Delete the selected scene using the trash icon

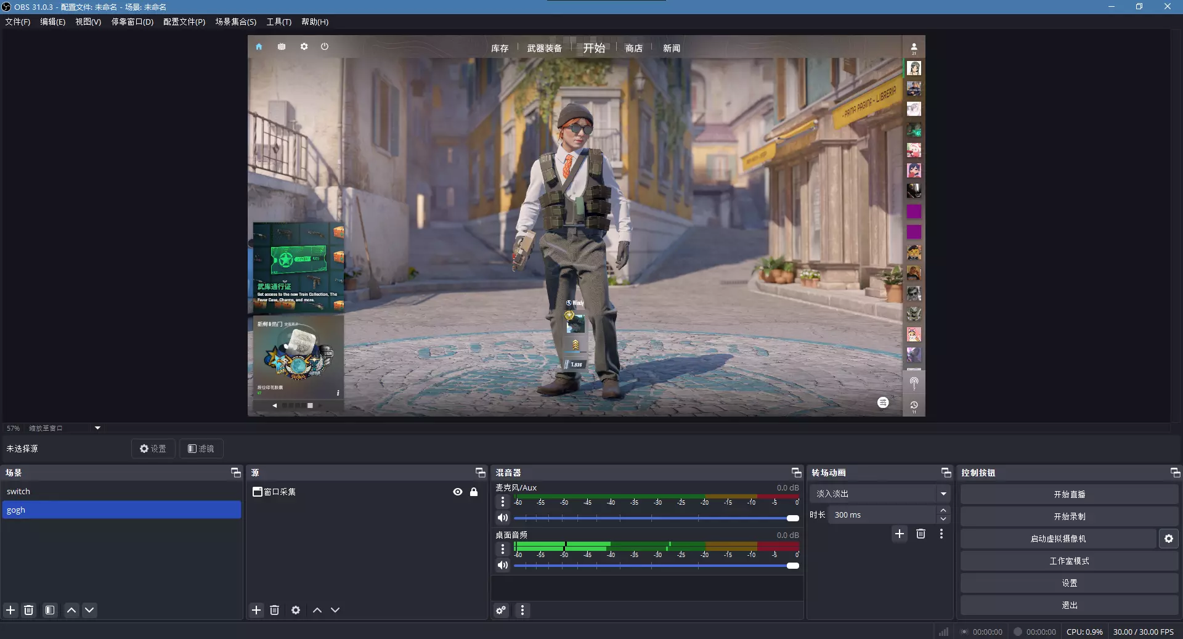[x=29, y=610]
